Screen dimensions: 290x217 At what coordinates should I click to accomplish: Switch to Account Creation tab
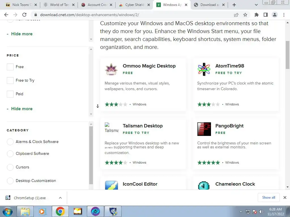click(x=97, y=5)
